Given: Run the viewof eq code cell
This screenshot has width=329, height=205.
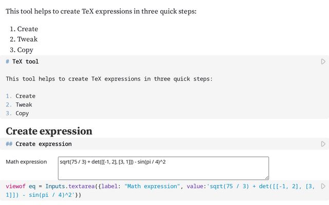Looking at the screenshot, I should (x=323, y=186).
